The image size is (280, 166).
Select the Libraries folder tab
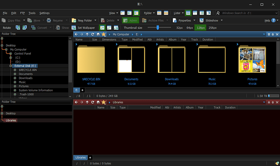pyautogui.click(x=80, y=158)
